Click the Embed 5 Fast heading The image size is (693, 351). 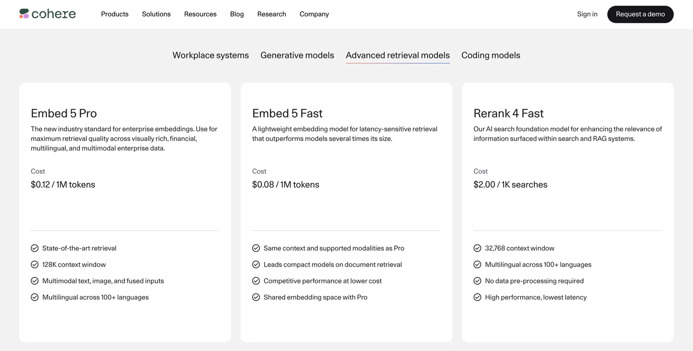[287, 113]
